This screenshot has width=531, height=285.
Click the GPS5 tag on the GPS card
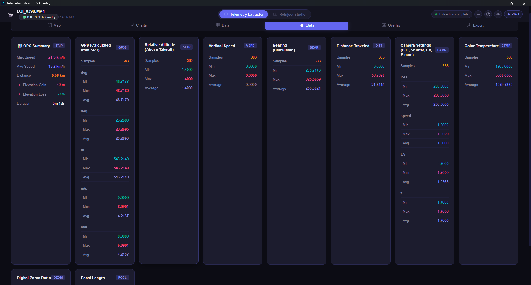[122, 47]
